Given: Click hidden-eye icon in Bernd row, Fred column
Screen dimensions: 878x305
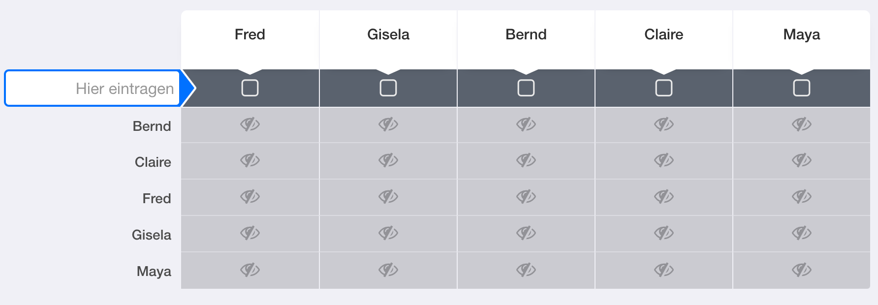Looking at the screenshot, I should (x=250, y=124).
